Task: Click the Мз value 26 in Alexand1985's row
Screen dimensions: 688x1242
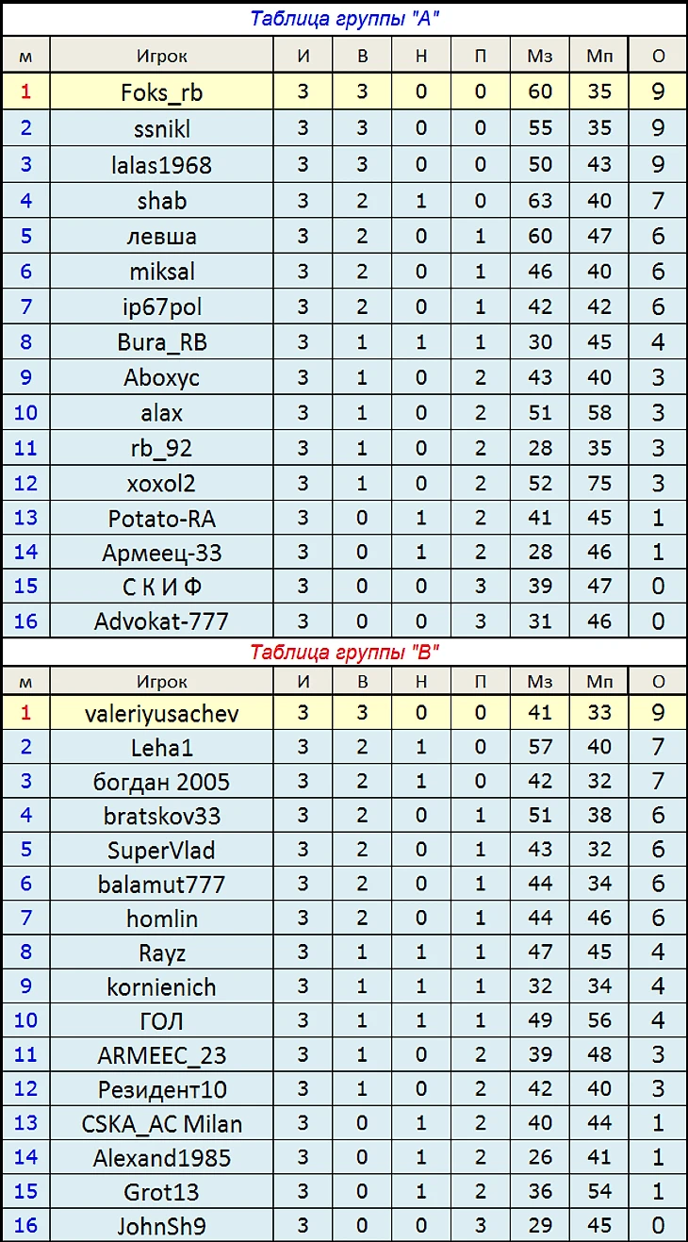Action: point(540,1157)
